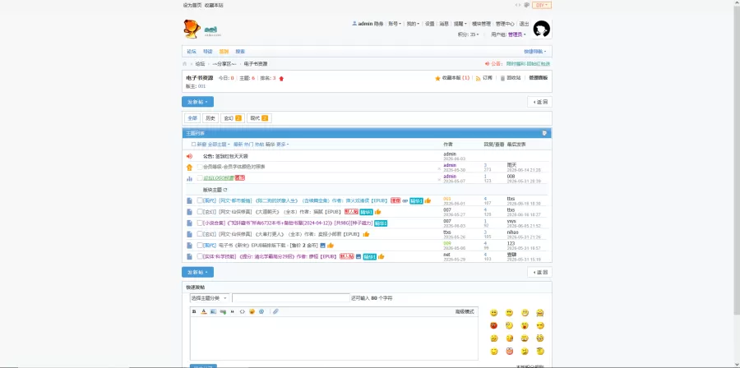Viewport: 740px width, 368px height.
Task: Click the 设为首页 link
Action: (192, 5)
